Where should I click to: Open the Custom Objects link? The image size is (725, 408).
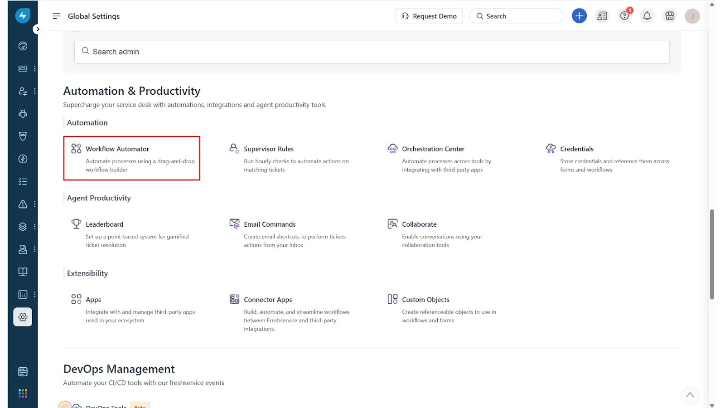point(425,300)
